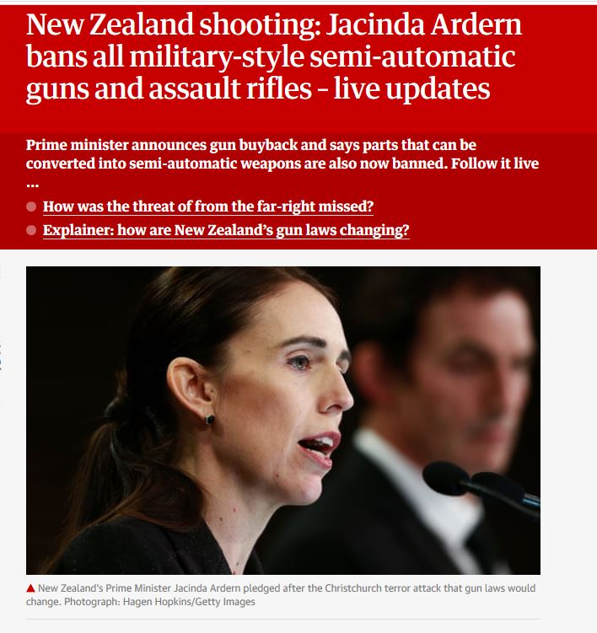Click the red triangle caption icon
The height and width of the screenshot is (633, 597).
coord(30,588)
